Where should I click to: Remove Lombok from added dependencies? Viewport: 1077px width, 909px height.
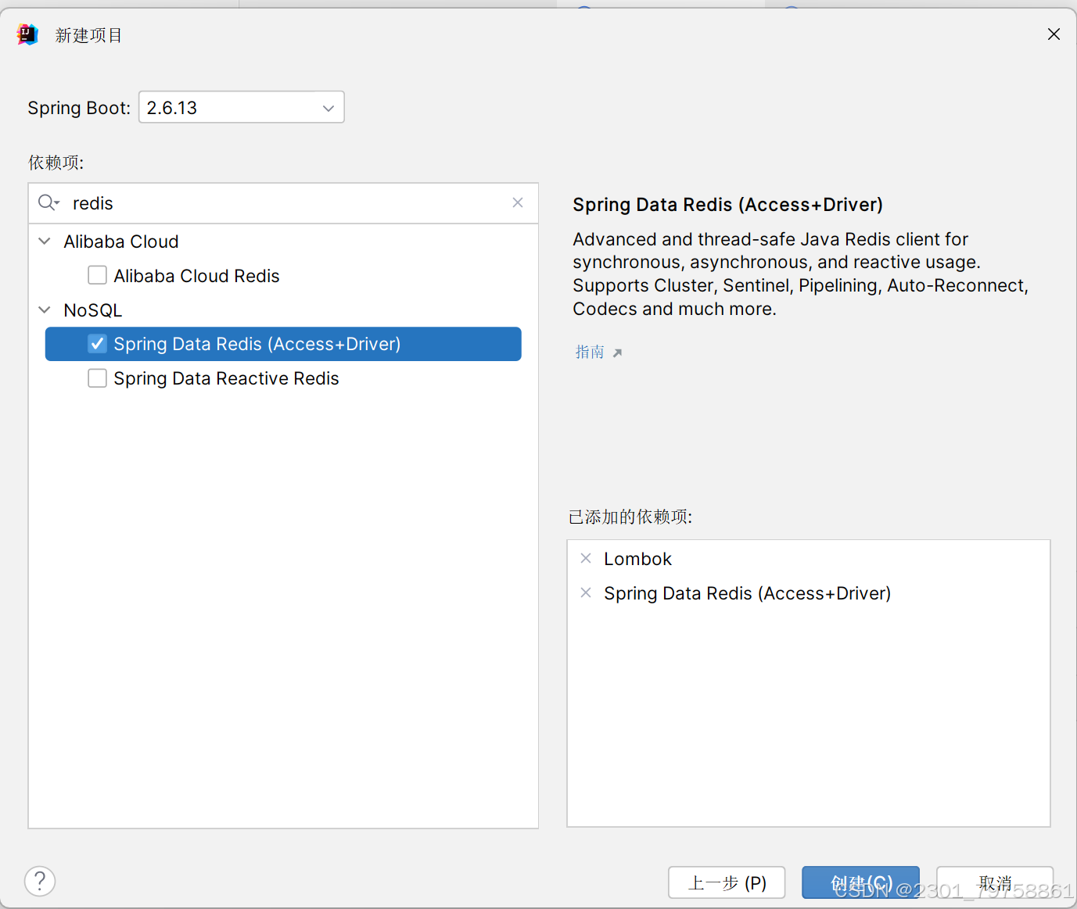click(x=586, y=558)
